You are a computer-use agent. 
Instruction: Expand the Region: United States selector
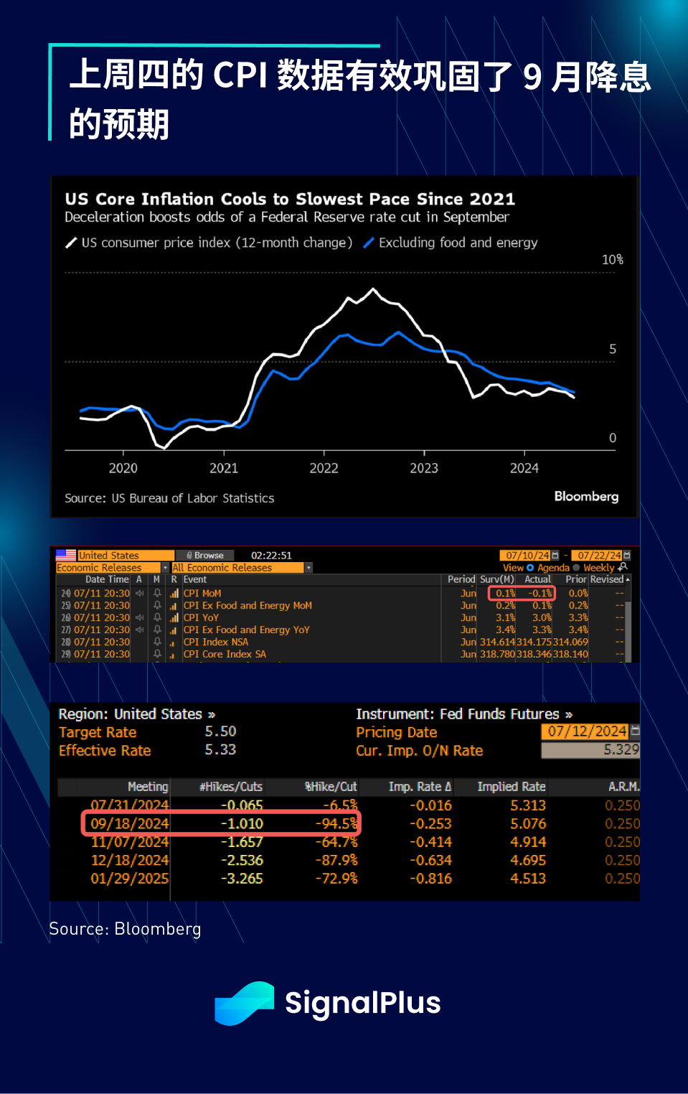(x=137, y=714)
